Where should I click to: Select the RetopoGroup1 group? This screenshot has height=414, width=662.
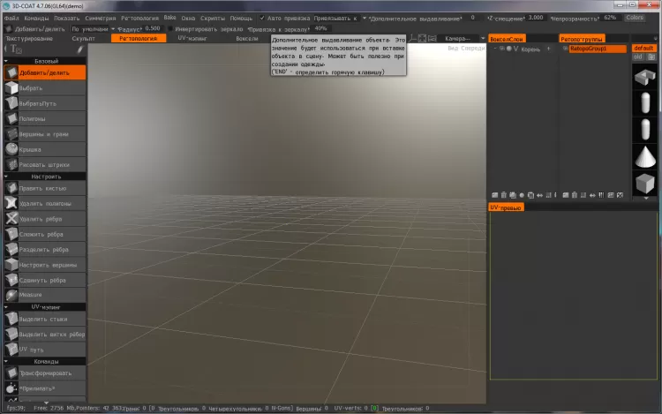(598, 49)
